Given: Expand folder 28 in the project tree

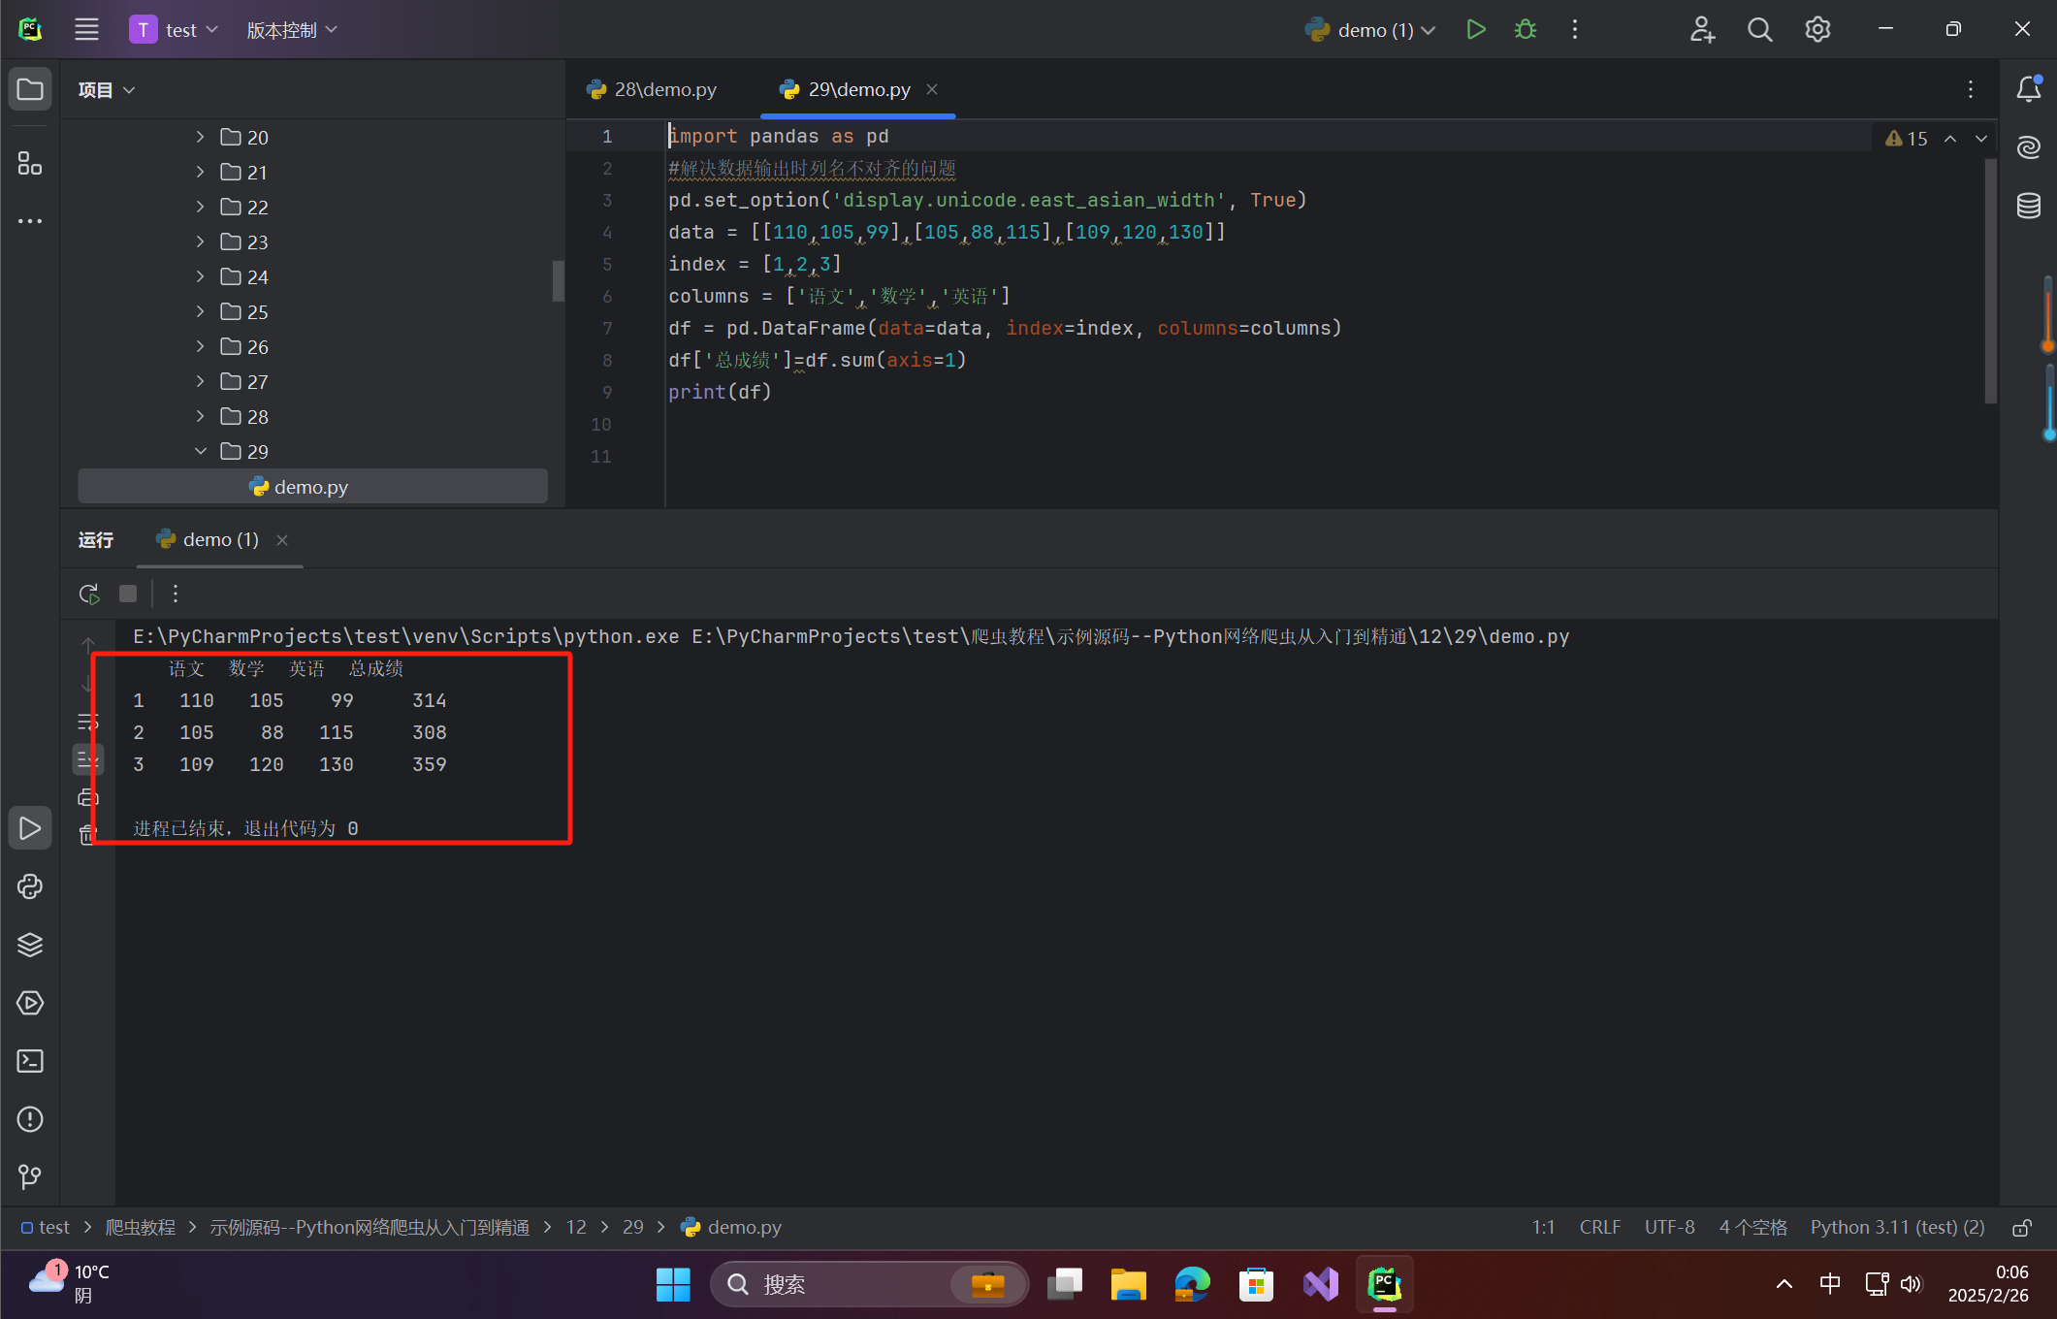Looking at the screenshot, I should click(200, 417).
